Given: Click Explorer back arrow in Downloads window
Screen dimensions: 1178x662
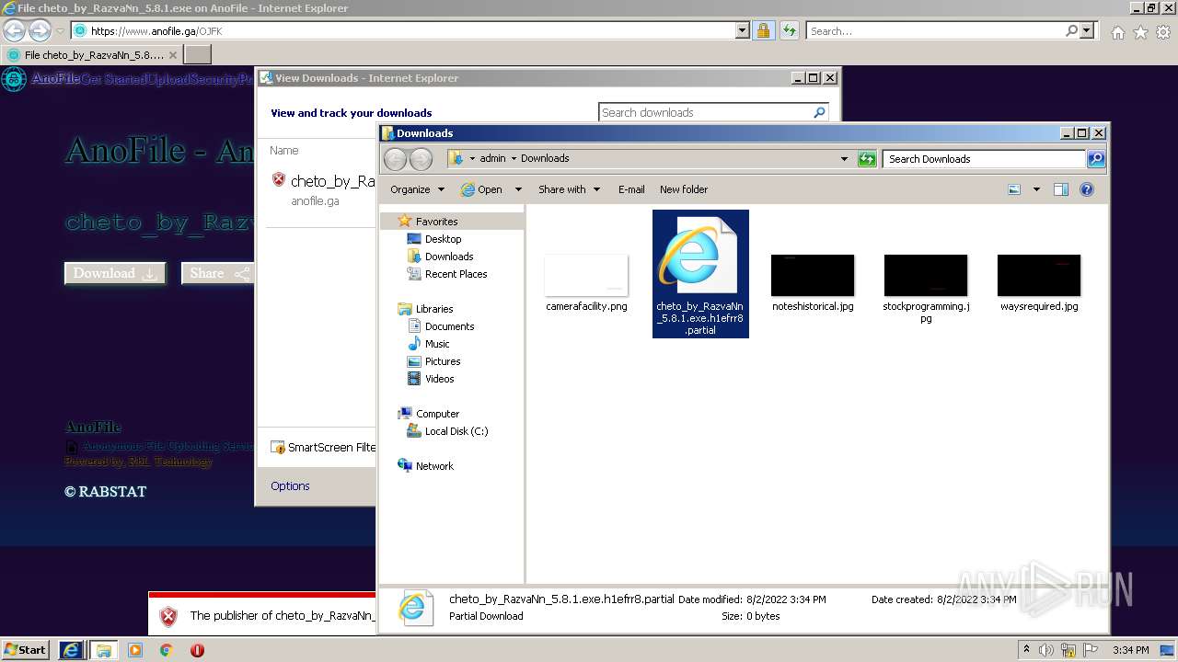Looking at the screenshot, I should pos(395,159).
